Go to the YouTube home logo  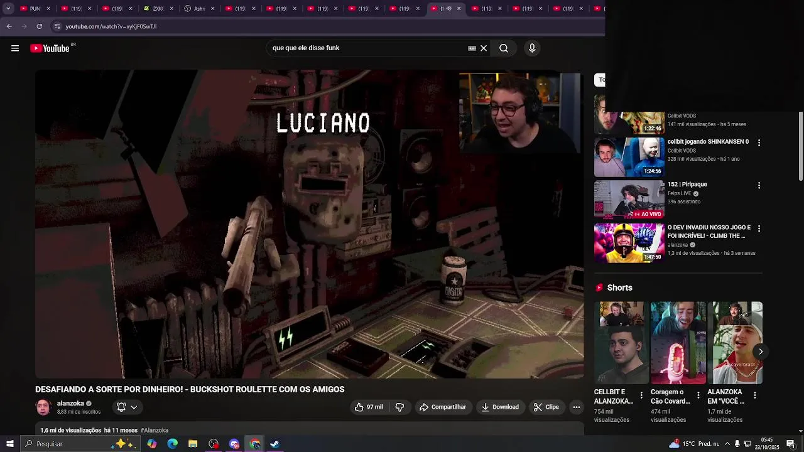click(50, 48)
